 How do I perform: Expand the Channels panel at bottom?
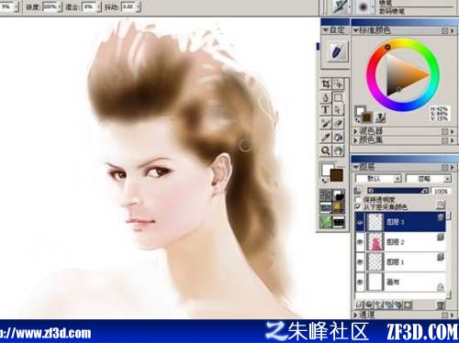pos(355,315)
